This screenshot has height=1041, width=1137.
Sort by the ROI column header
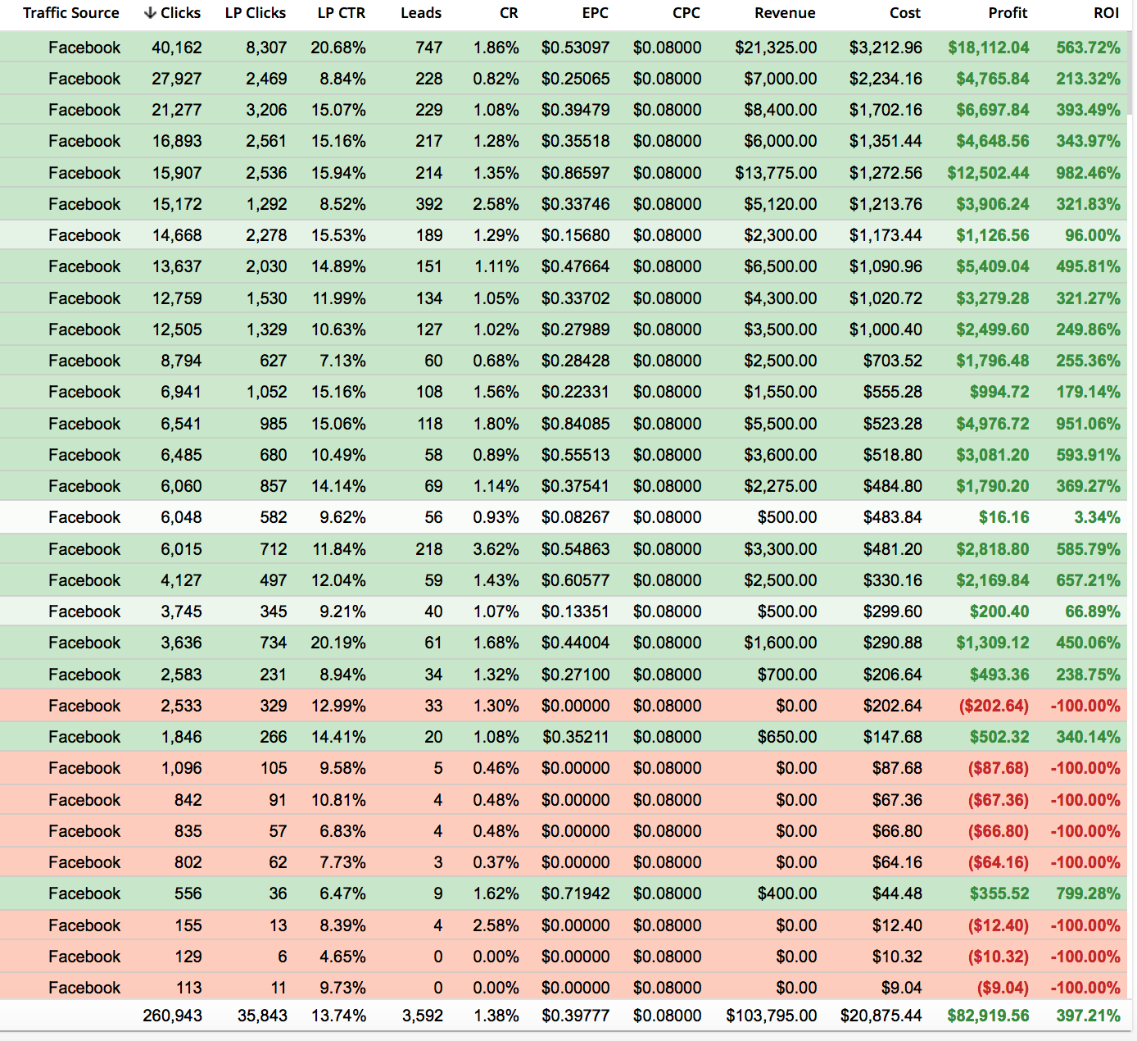coord(1107,13)
